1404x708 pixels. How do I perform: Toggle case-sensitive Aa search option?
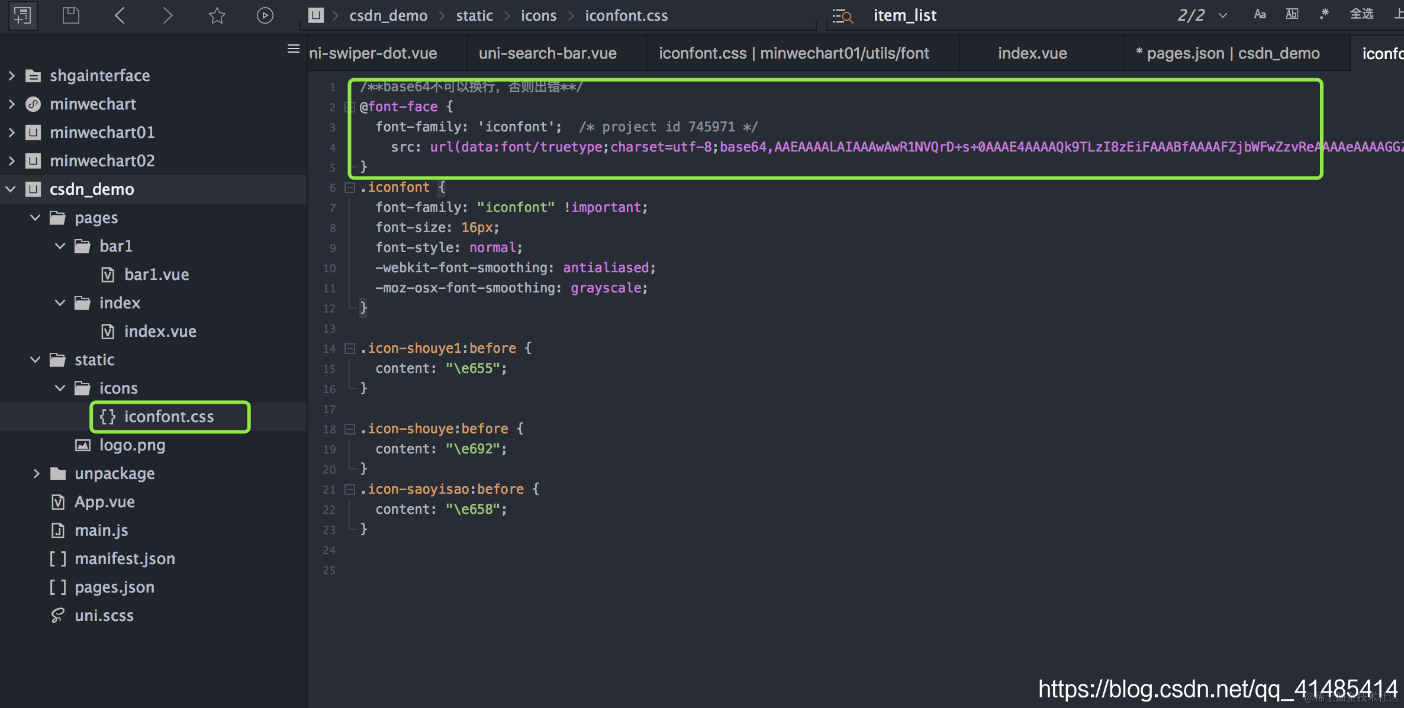(1260, 14)
